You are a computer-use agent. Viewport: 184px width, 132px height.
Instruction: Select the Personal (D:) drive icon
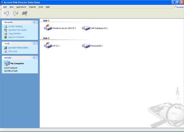86,46
